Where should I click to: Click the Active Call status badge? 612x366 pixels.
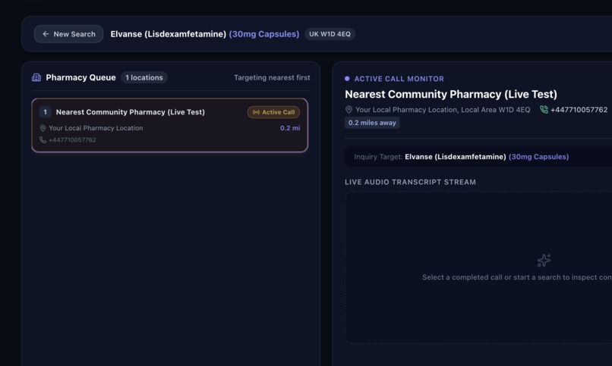coord(273,112)
